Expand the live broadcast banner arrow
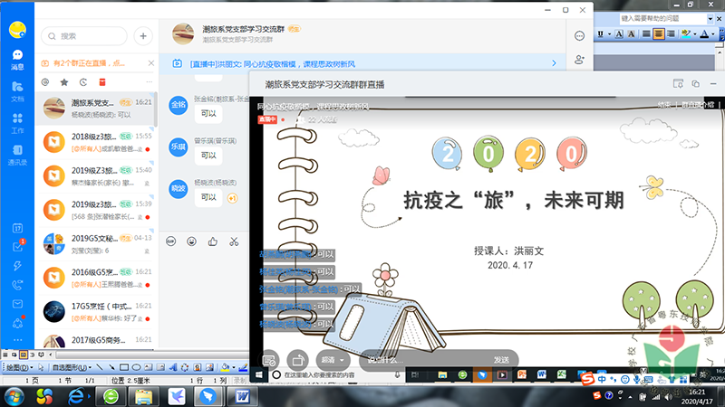This screenshot has height=407, width=725. click(554, 63)
